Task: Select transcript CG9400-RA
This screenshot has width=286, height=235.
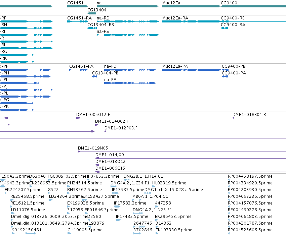Action: [233, 25]
